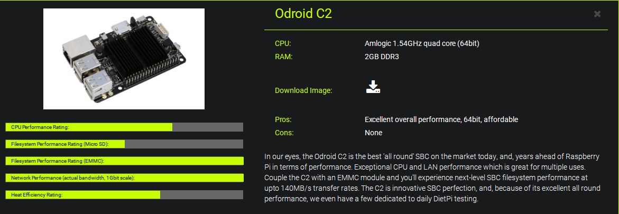Screen dimensions: 619x214
Task: Close the Odroid C2 details panel
Action: tap(597, 14)
